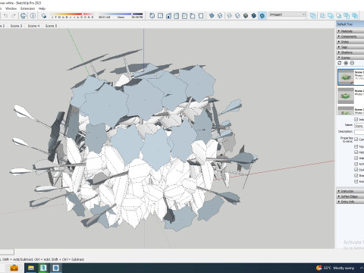Select Wireframe face style icon
This screenshot has width=364, height=273.
(229, 16)
